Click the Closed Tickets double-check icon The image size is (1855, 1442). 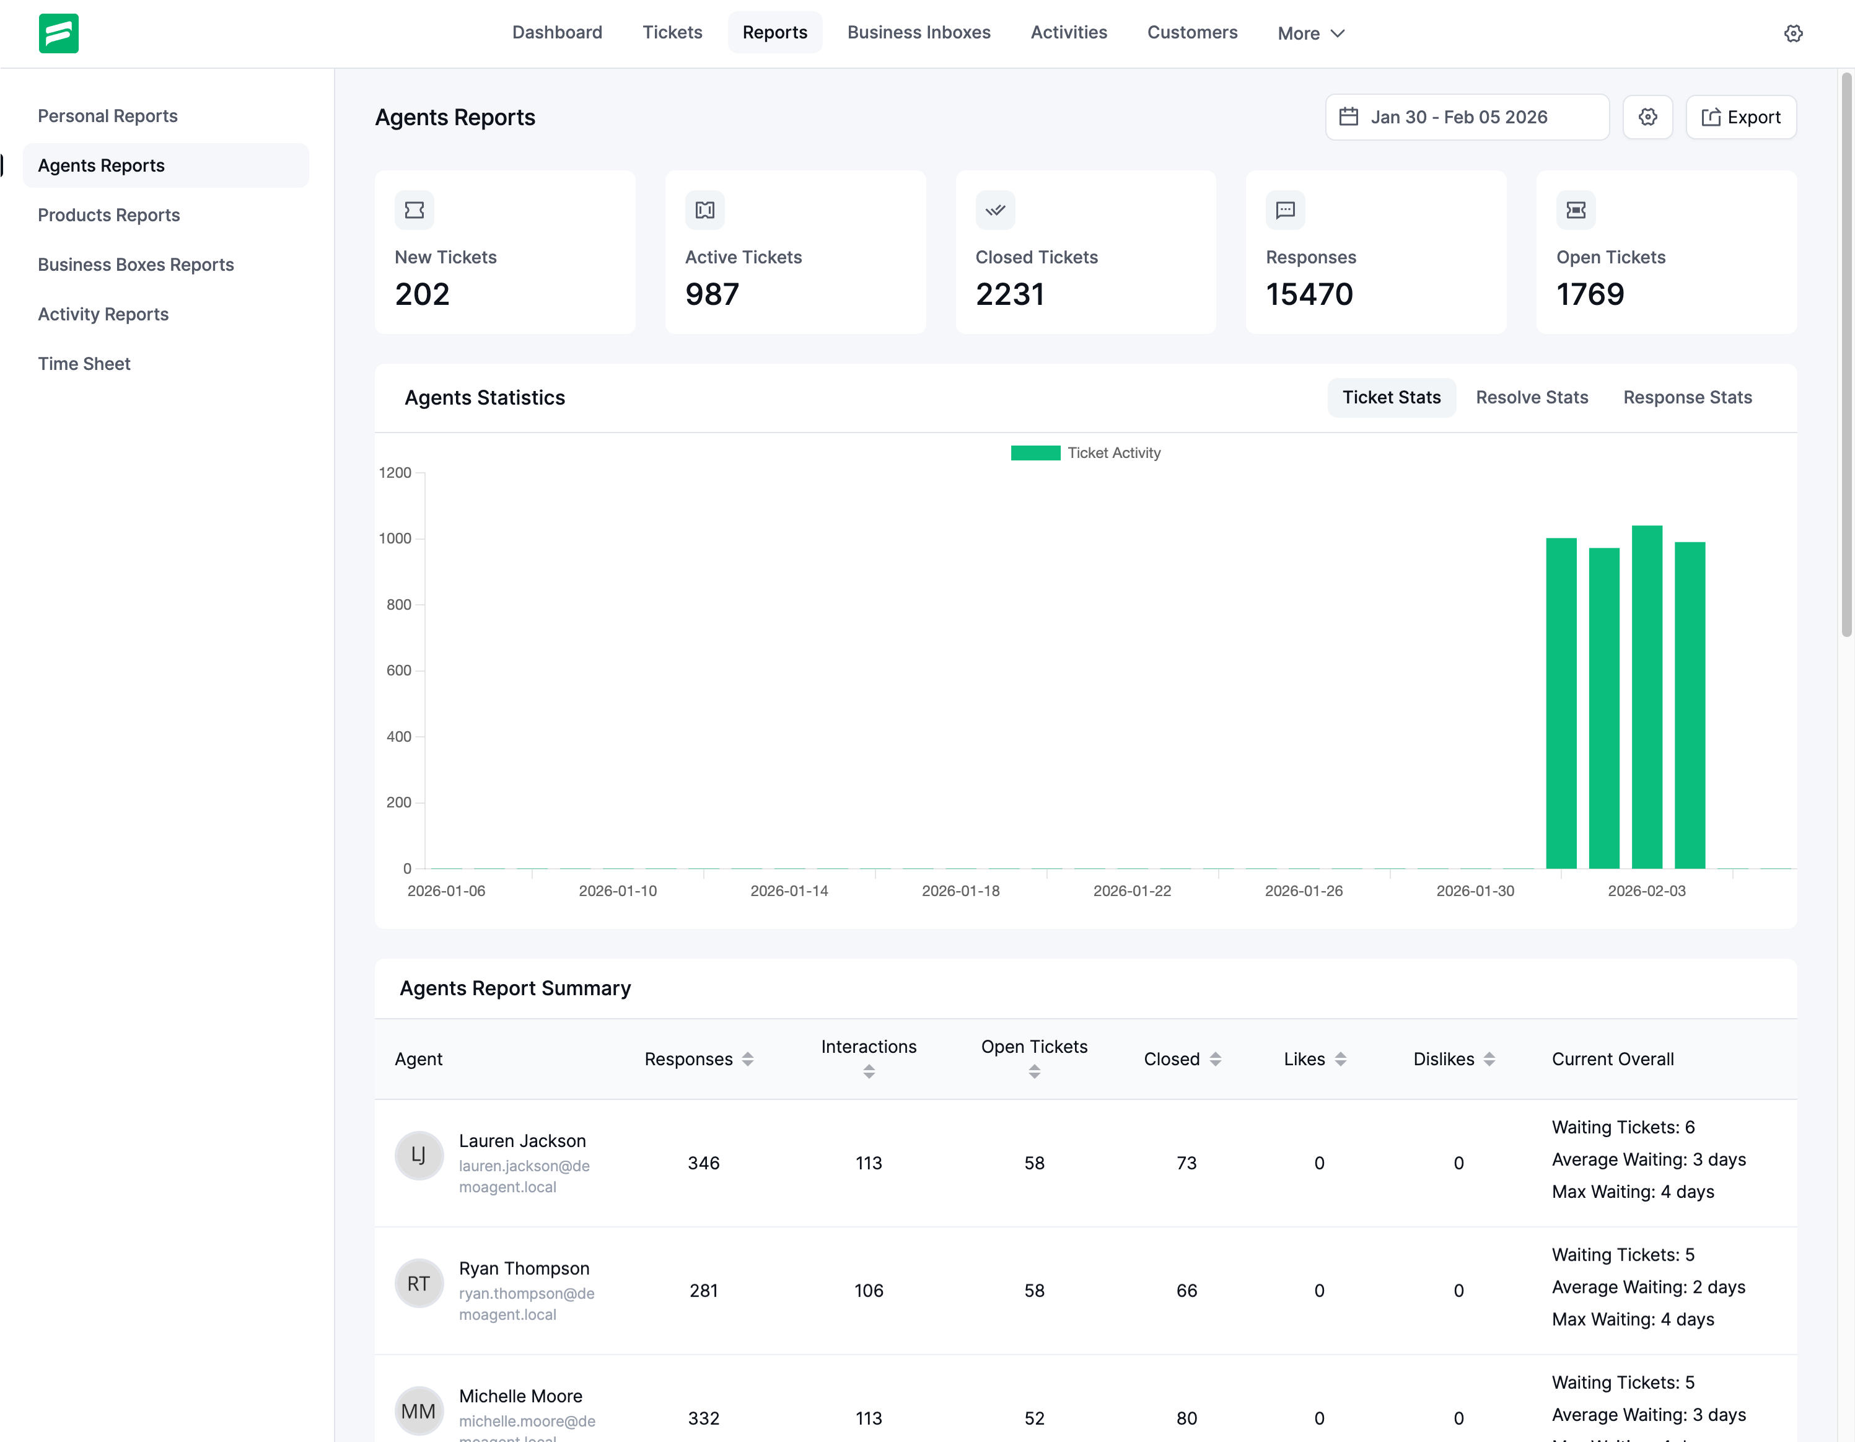(x=994, y=210)
